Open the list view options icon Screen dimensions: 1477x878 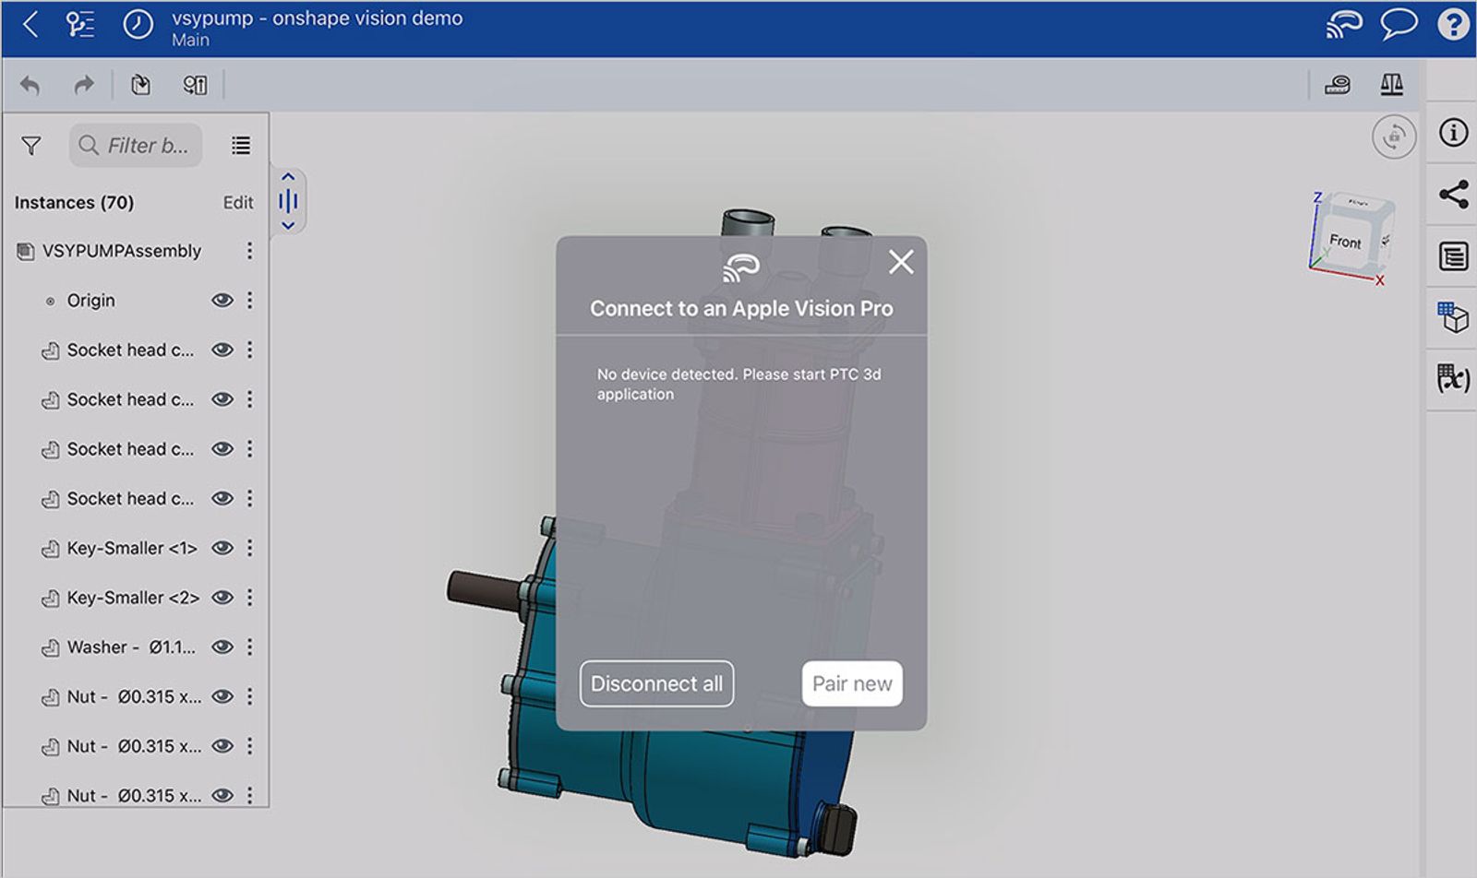pyautogui.click(x=239, y=145)
